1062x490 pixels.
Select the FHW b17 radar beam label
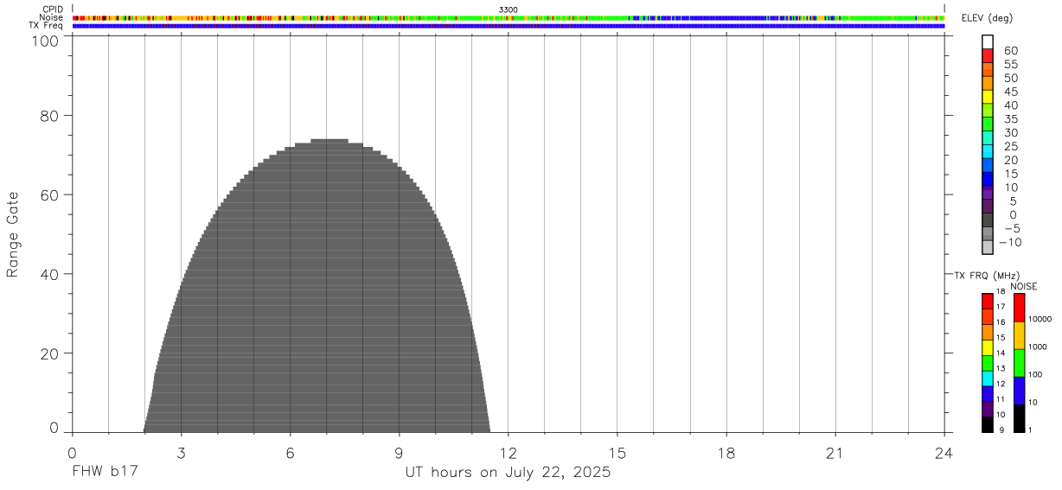[106, 473]
